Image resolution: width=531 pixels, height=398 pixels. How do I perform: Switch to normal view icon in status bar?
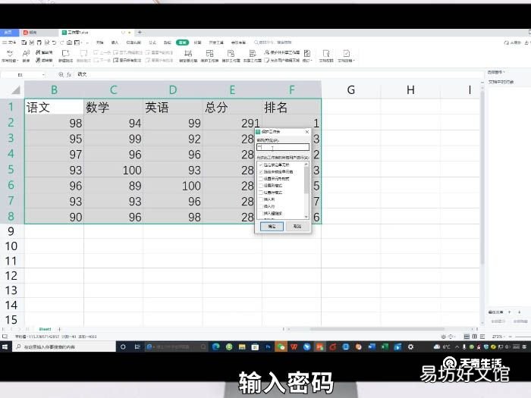(467, 337)
